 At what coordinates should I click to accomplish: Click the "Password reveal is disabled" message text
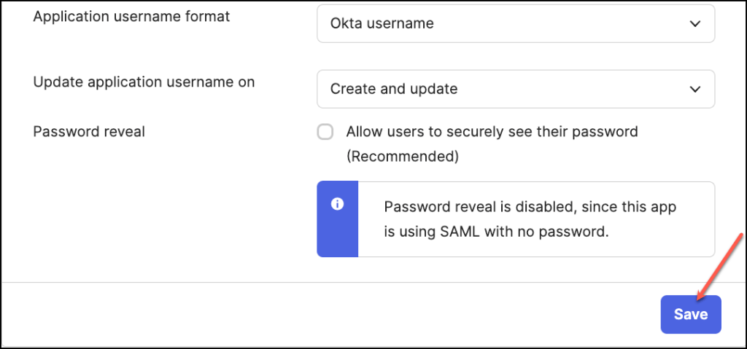(530, 207)
